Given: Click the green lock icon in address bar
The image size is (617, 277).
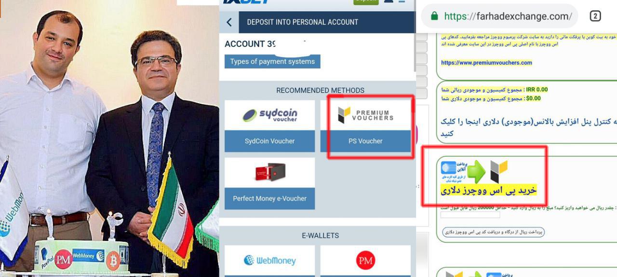Looking at the screenshot, I should pyautogui.click(x=434, y=16).
